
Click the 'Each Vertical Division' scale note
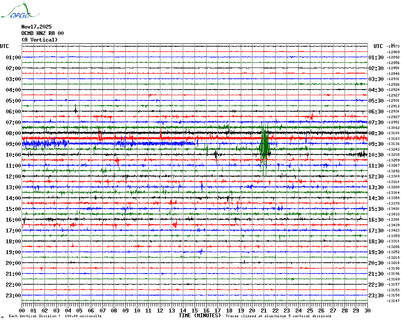pyautogui.click(x=55, y=316)
